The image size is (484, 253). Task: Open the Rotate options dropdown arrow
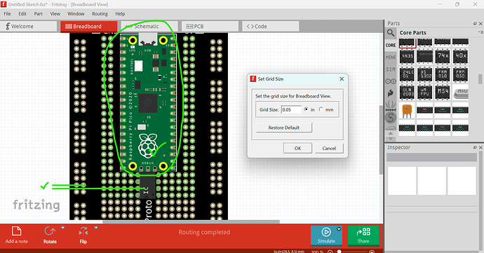tap(62, 228)
